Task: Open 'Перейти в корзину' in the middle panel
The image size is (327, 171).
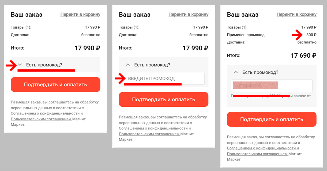Action: (x=188, y=14)
